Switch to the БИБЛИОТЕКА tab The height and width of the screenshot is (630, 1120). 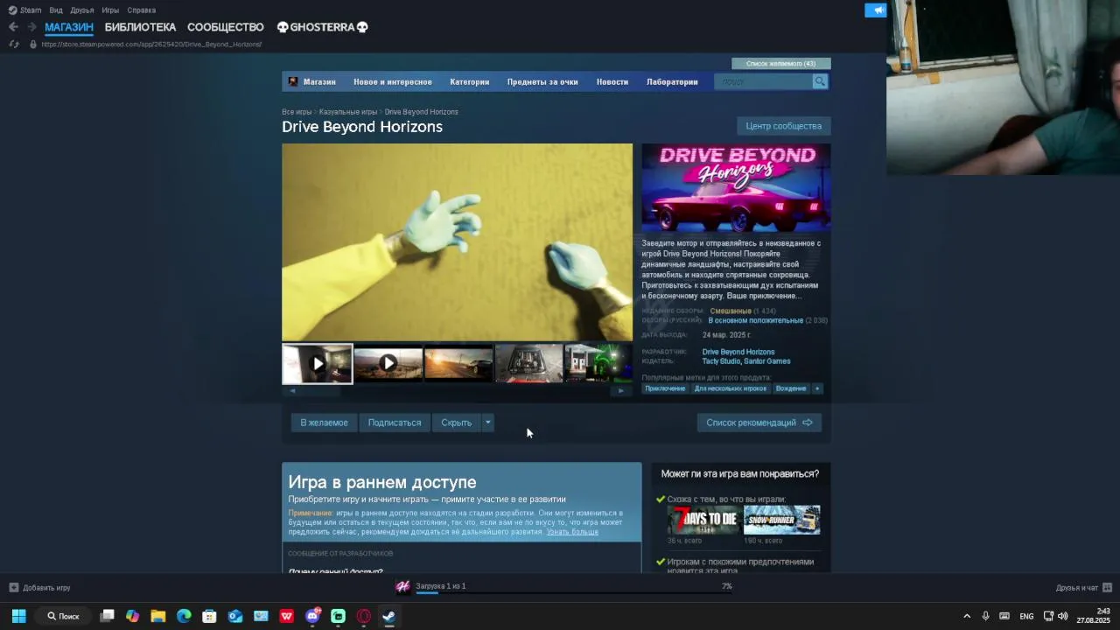tap(140, 27)
